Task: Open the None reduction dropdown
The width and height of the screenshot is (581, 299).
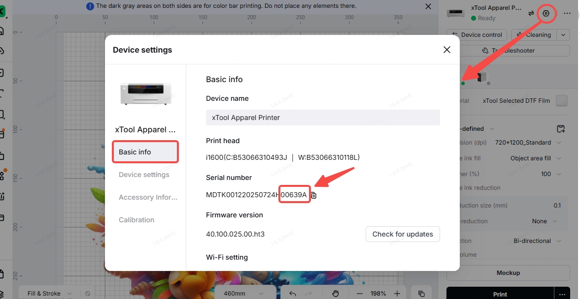Action: [545, 221]
